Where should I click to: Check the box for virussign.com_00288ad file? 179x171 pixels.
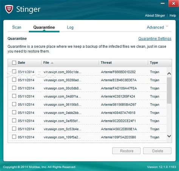click(14, 80)
